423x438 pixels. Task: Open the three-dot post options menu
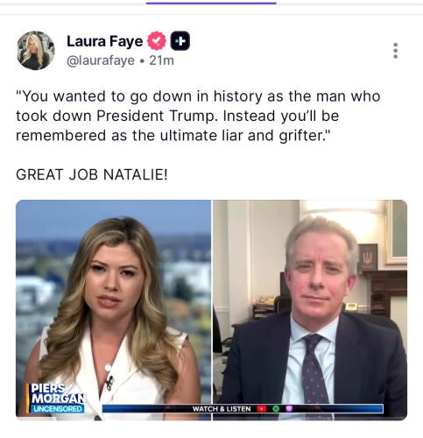pyautogui.click(x=395, y=51)
